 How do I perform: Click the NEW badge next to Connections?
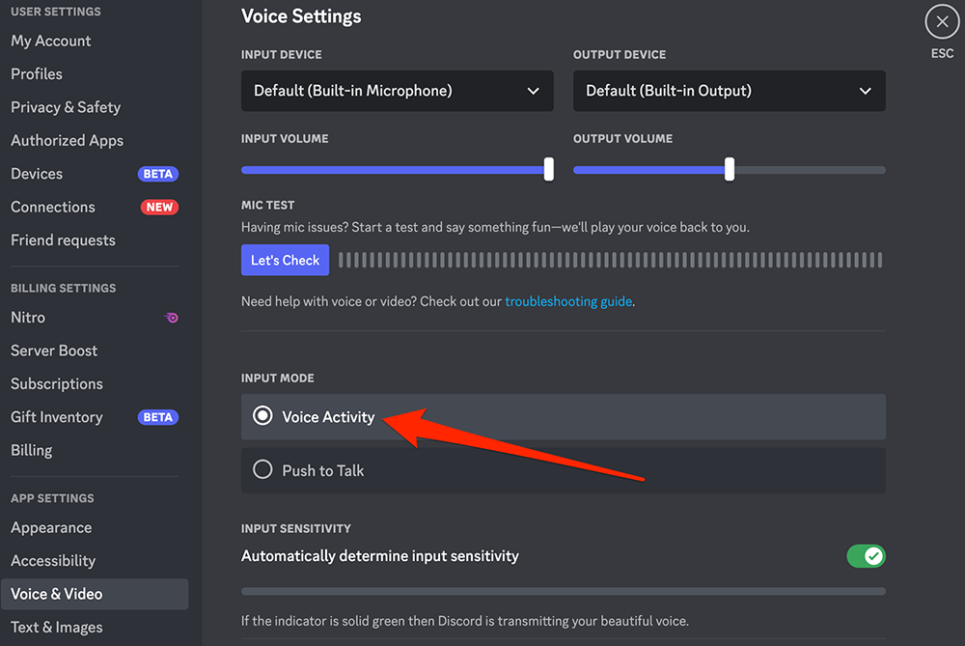(158, 207)
